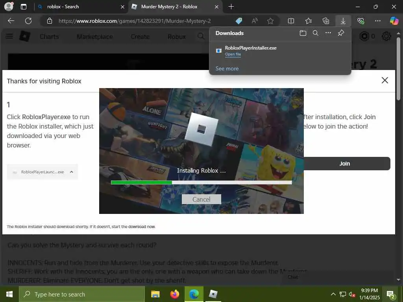View site information lock icon
The image size is (403, 302).
click(x=50, y=21)
